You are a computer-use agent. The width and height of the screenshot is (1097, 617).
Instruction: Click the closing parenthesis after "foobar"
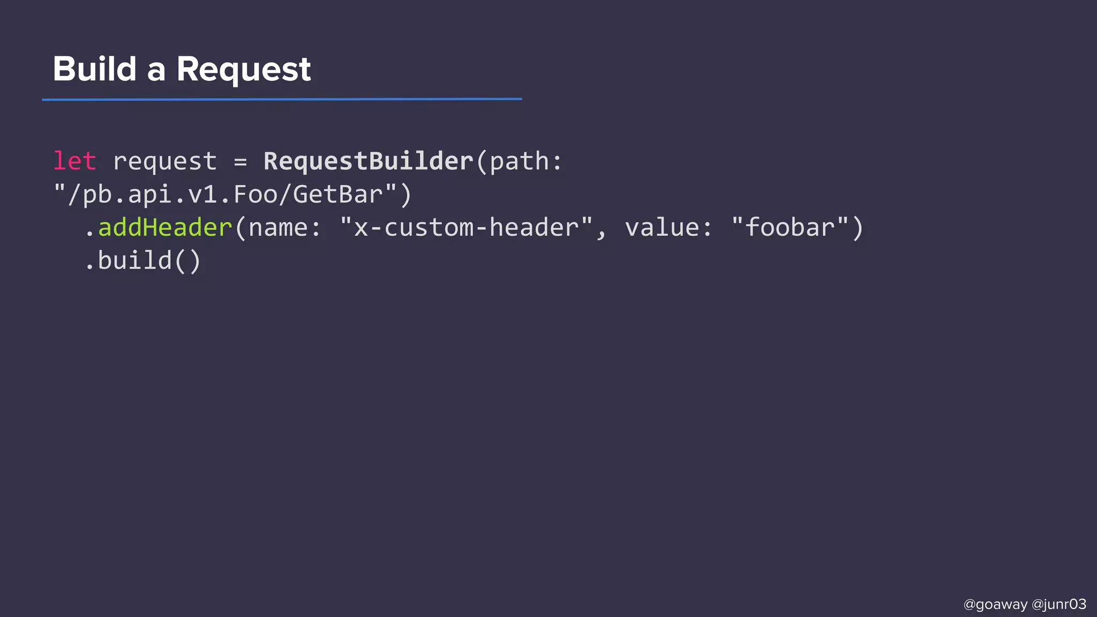click(x=858, y=228)
